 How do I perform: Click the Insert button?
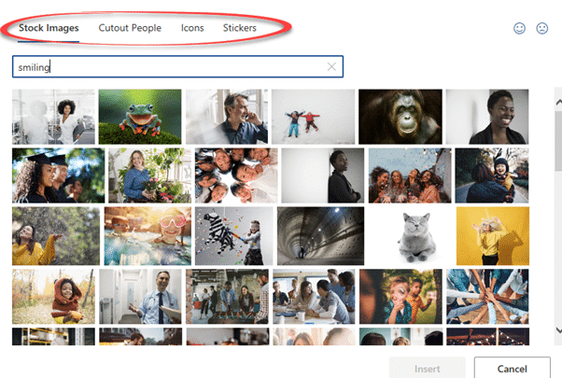[x=427, y=368]
